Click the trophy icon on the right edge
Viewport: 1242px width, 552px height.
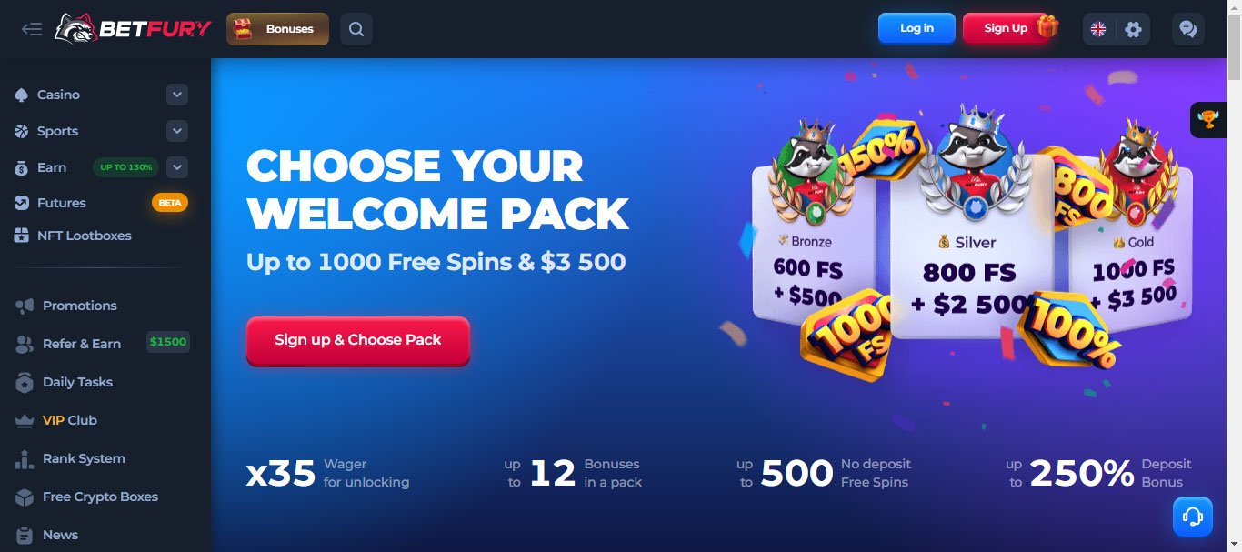[1208, 119]
